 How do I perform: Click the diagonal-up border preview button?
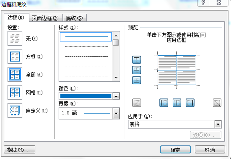(x=136, y=103)
